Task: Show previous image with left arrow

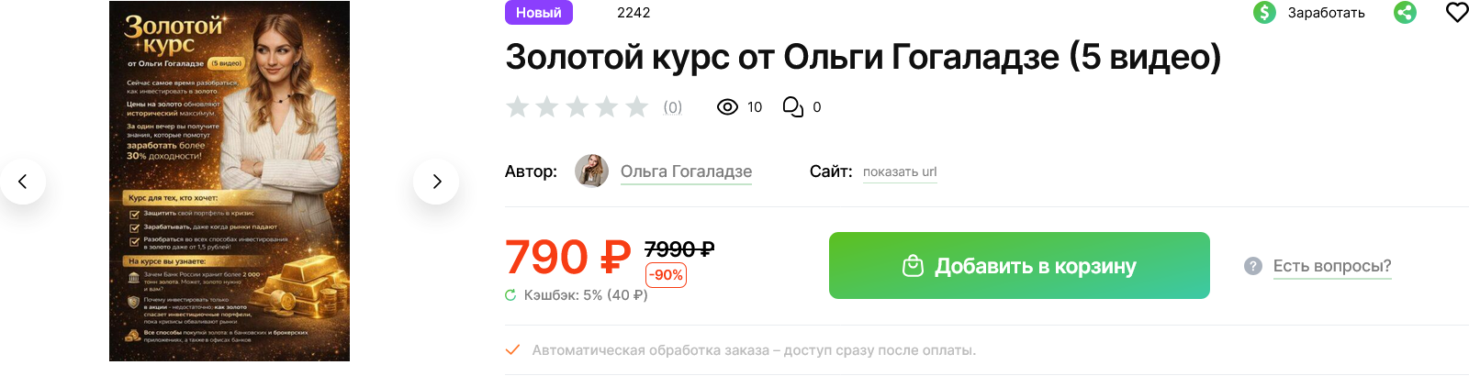Action: click(x=23, y=182)
